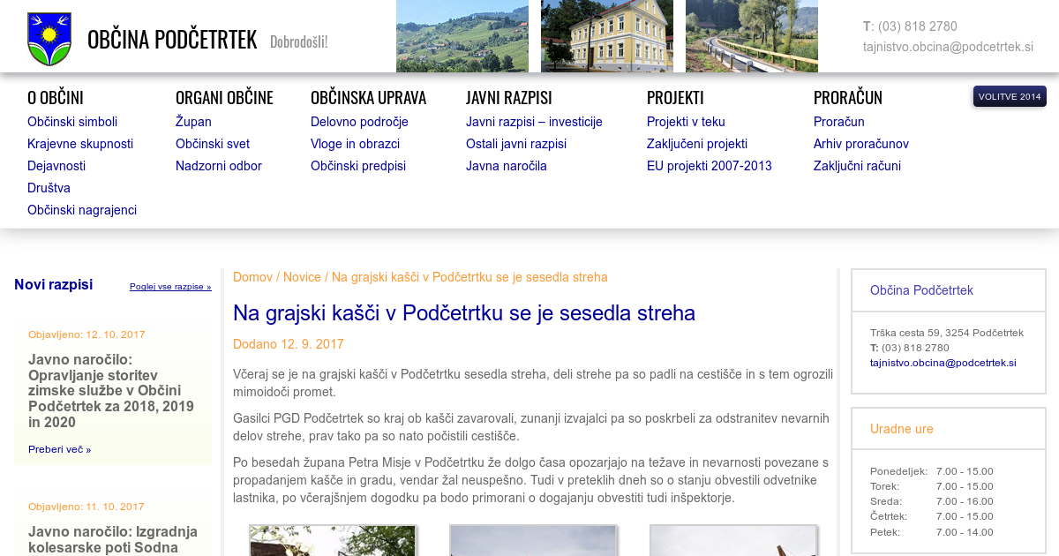The height and width of the screenshot is (556, 1059).
Task: Open the Občinski simboli menu link
Action: [x=72, y=122]
